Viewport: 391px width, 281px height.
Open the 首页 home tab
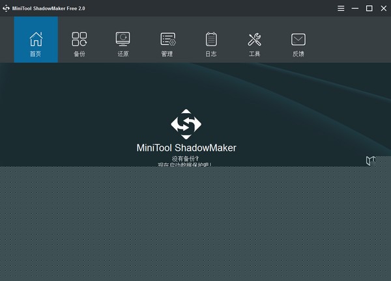[36, 40]
